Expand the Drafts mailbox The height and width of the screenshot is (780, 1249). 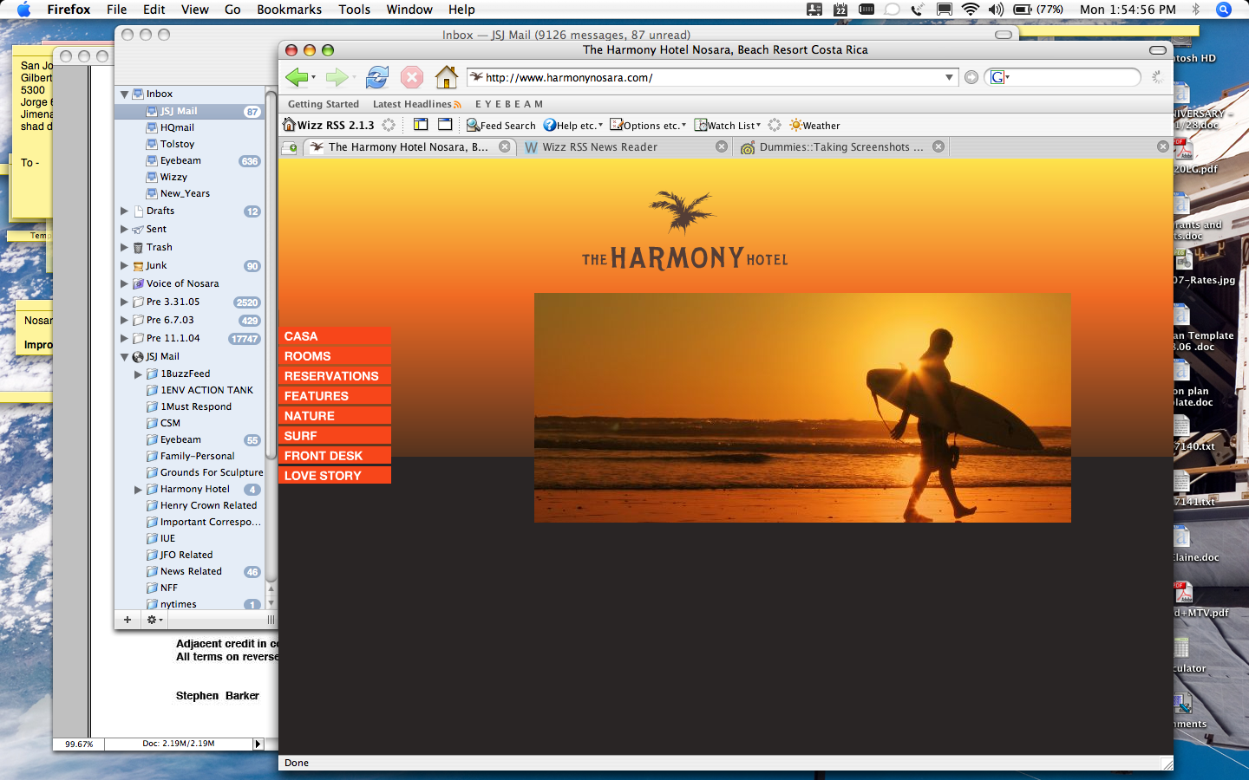[x=125, y=211]
